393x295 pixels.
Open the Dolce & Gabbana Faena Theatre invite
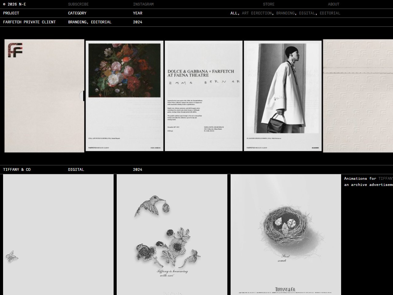(204, 96)
